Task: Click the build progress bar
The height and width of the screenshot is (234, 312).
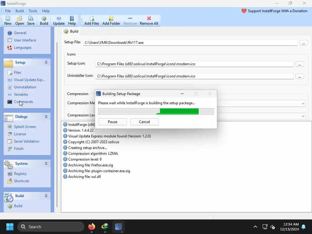Action: (156, 112)
